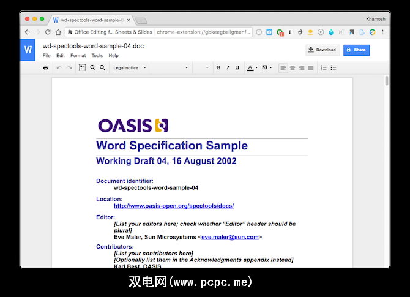Toggle italic formatting
The width and height of the screenshot is (410, 297).
[x=228, y=68]
